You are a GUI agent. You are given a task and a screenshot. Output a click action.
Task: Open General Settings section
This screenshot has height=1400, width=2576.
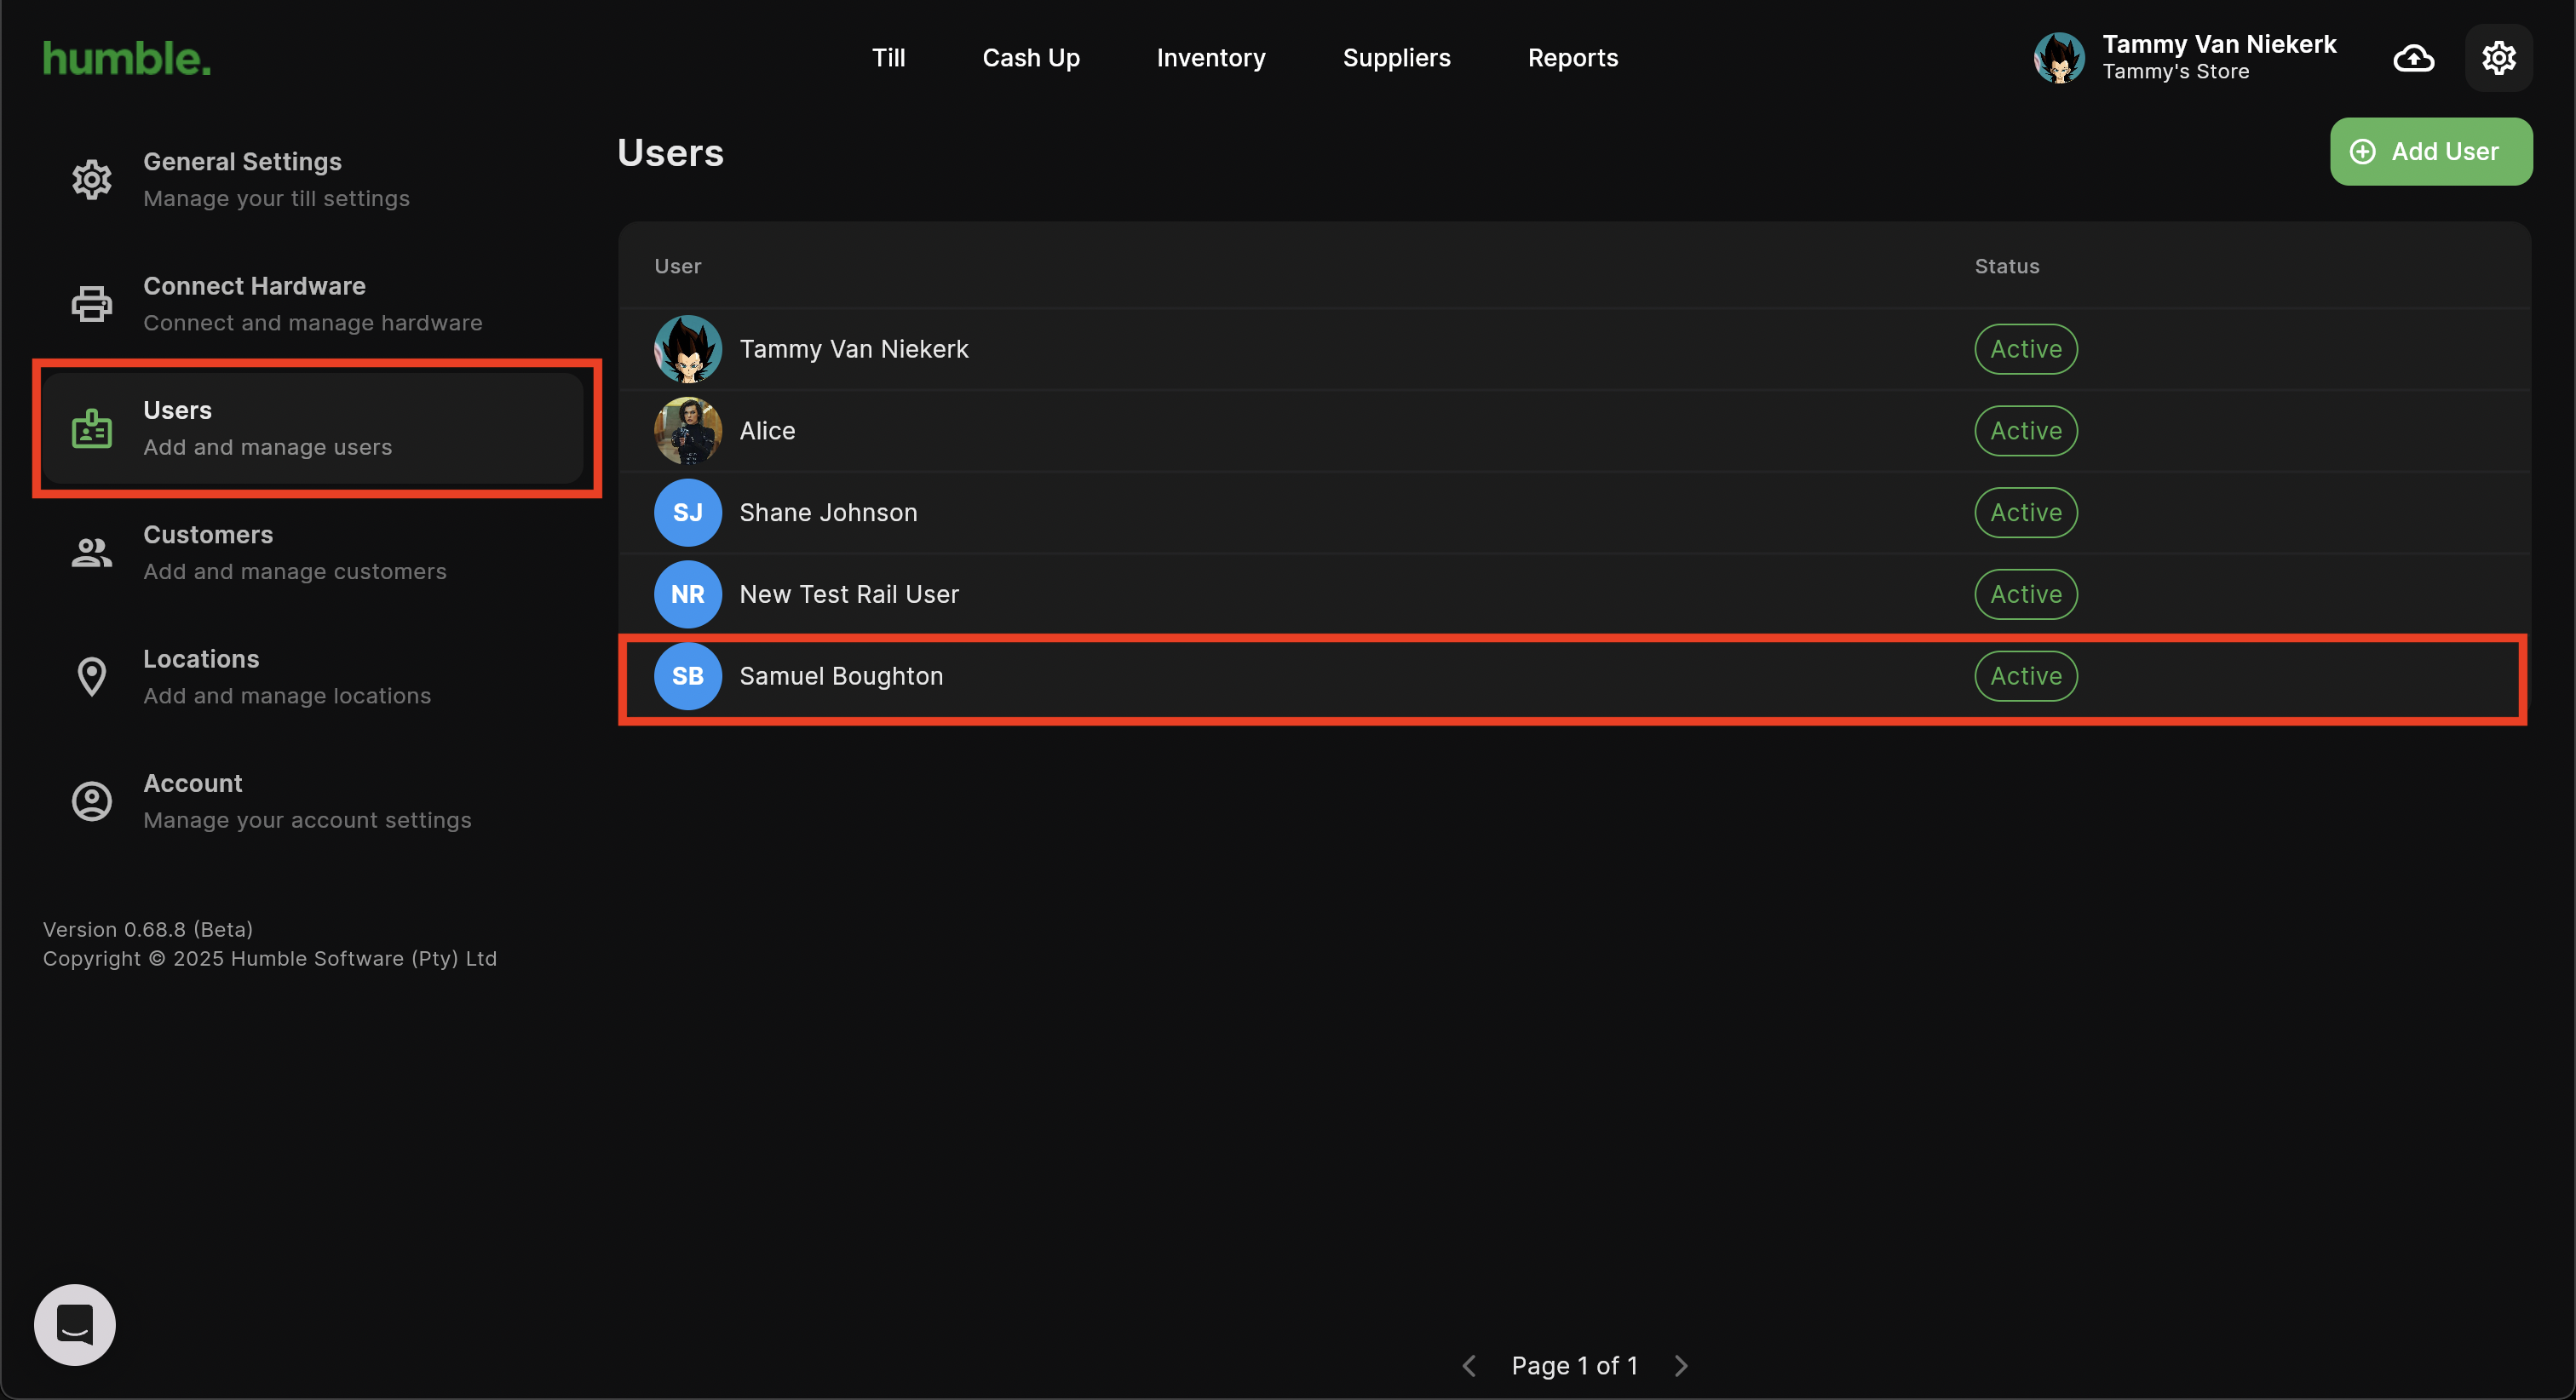pos(313,180)
